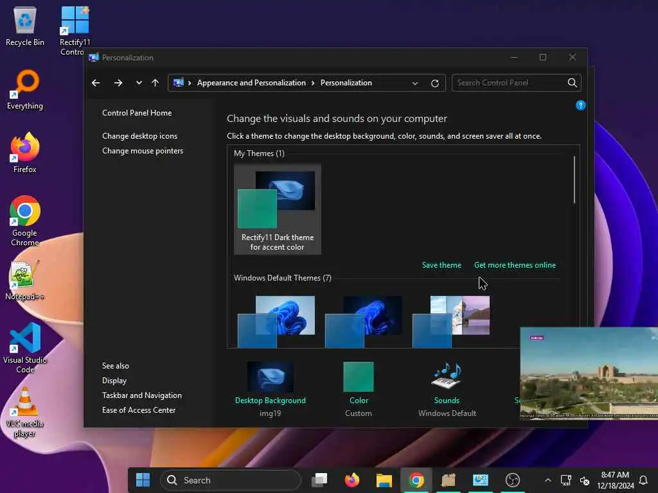
Task: Open Control Panel Home
Action: (137, 113)
